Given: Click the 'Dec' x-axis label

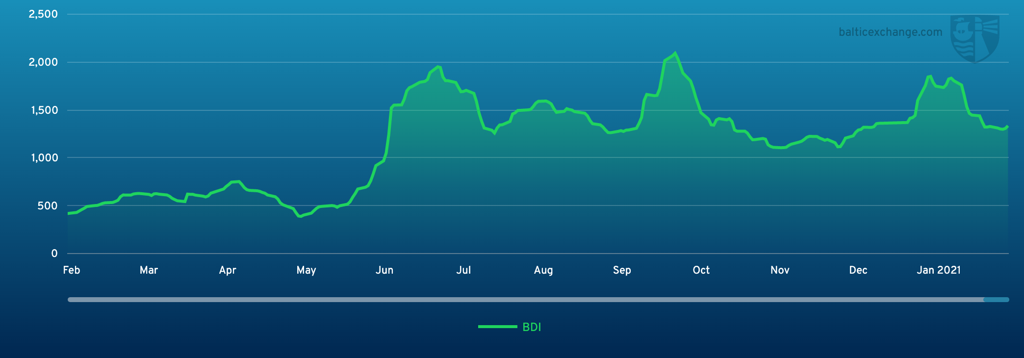Looking at the screenshot, I should pos(858,270).
